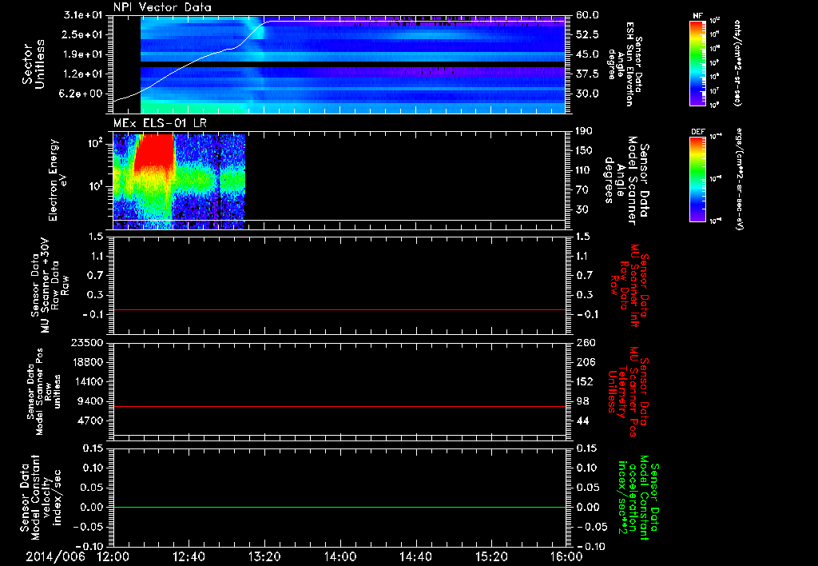818x566 pixels.
Task: Click the 37.5 sun elevation tick
Action: click(587, 74)
